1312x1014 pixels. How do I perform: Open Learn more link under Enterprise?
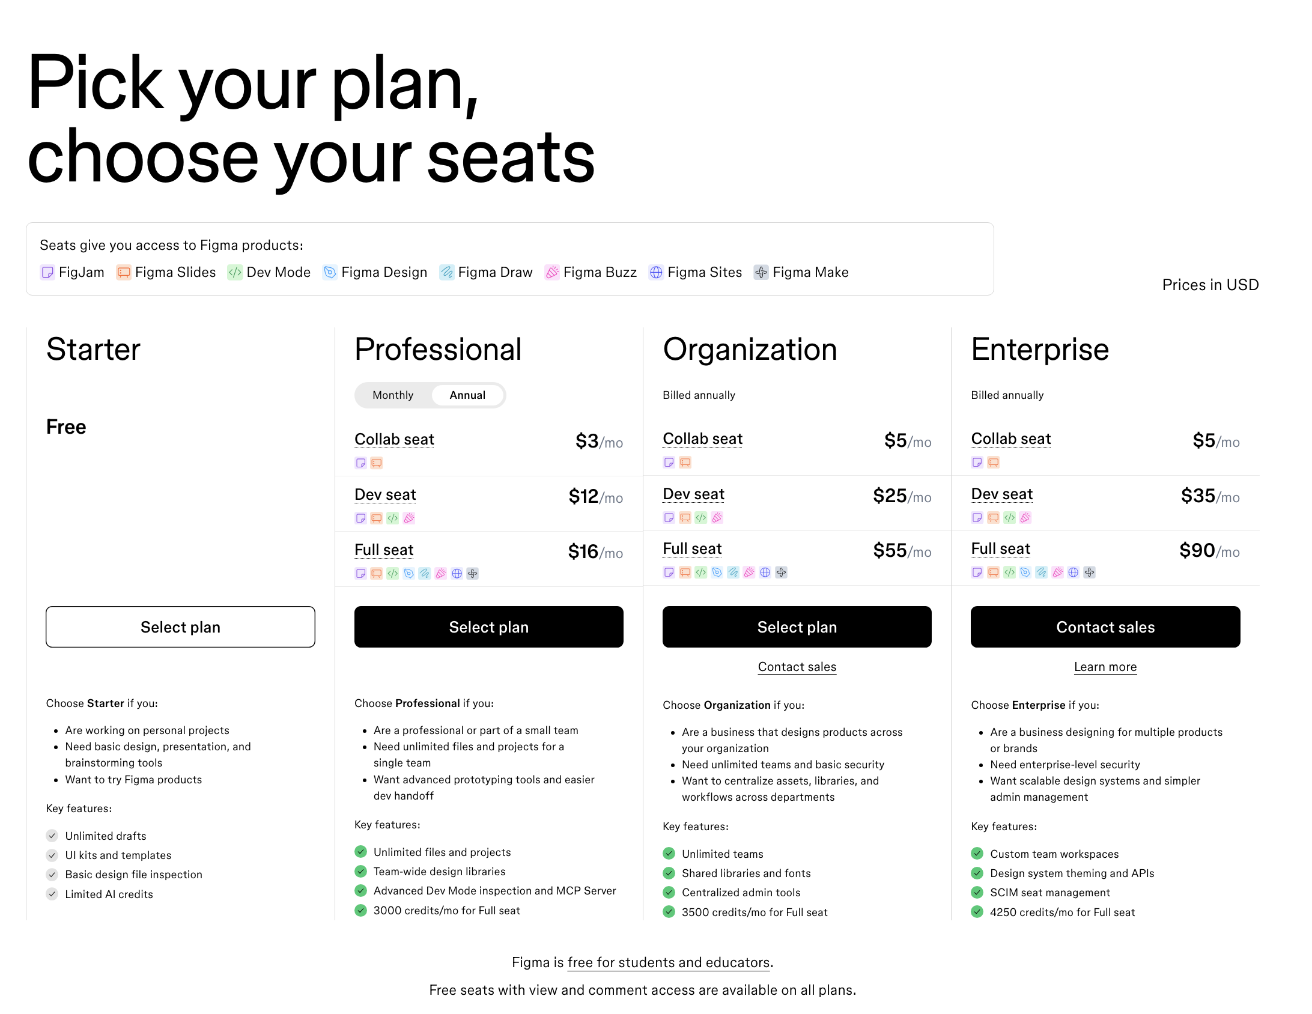pyautogui.click(x=1105, y=667)
